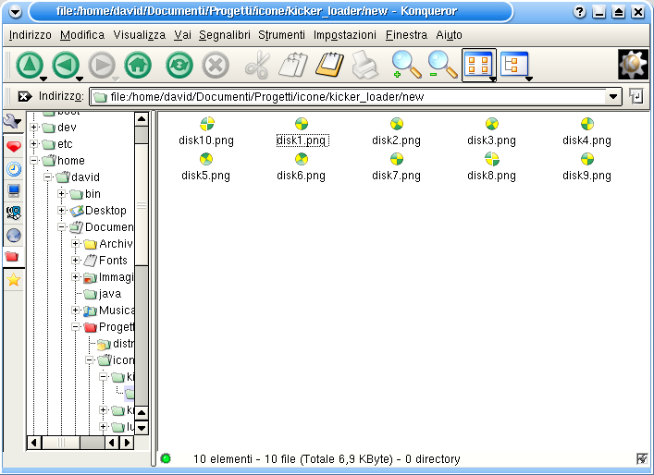Navigate back with the Back arrow
The width and height of the screenshot is (654, 475).
pos(65,65)
